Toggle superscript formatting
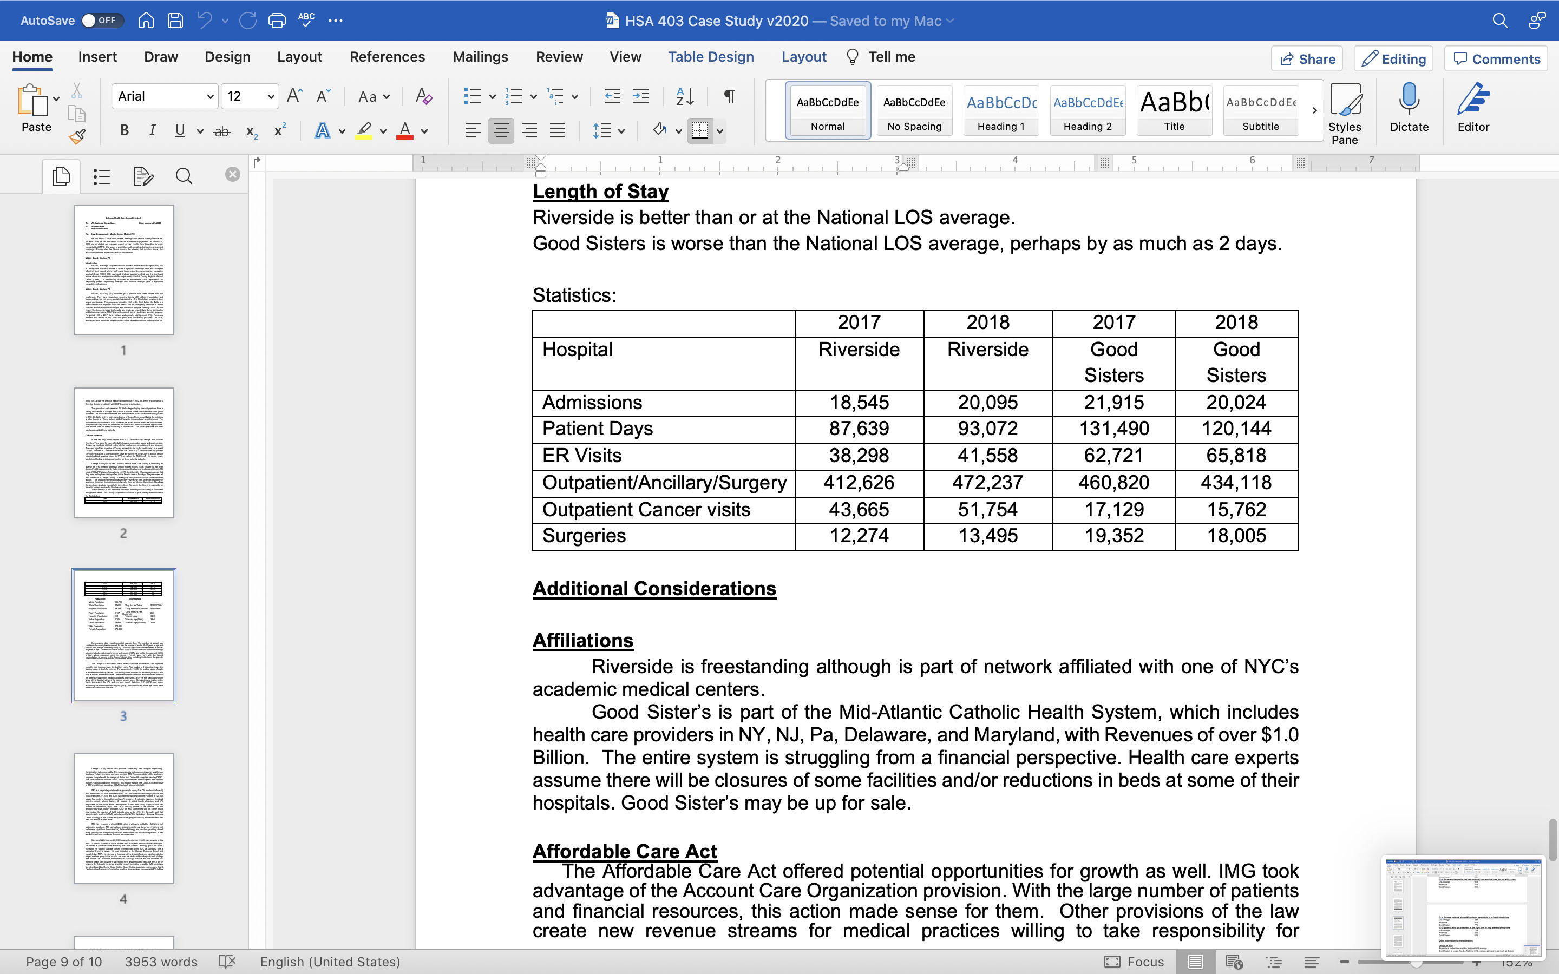 (279, 130)
